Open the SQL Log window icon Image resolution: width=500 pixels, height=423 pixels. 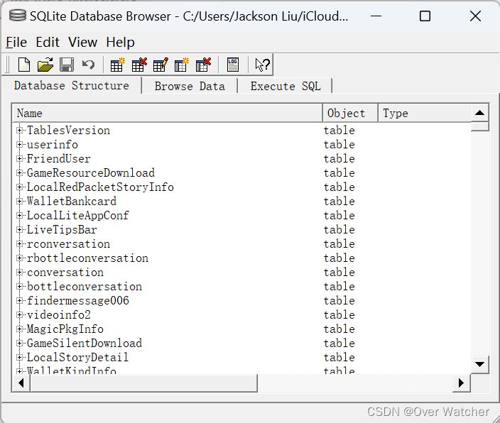[x=233, y=65]
